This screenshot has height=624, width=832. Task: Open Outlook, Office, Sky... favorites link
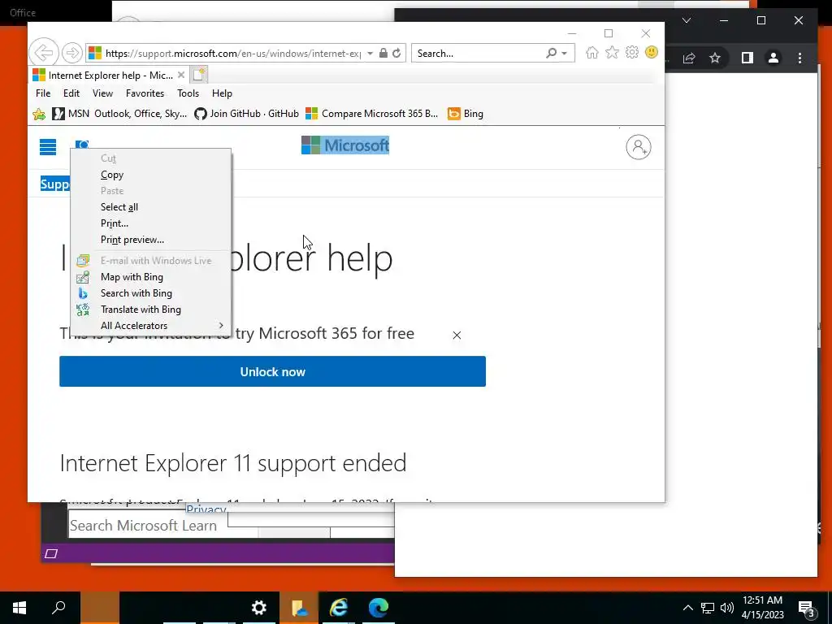(x=141, y=114)
